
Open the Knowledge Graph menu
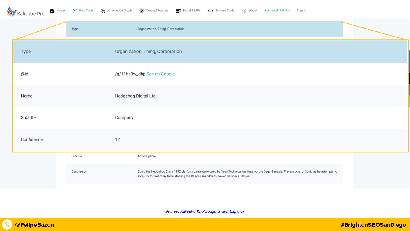click(x=120, y=11)
